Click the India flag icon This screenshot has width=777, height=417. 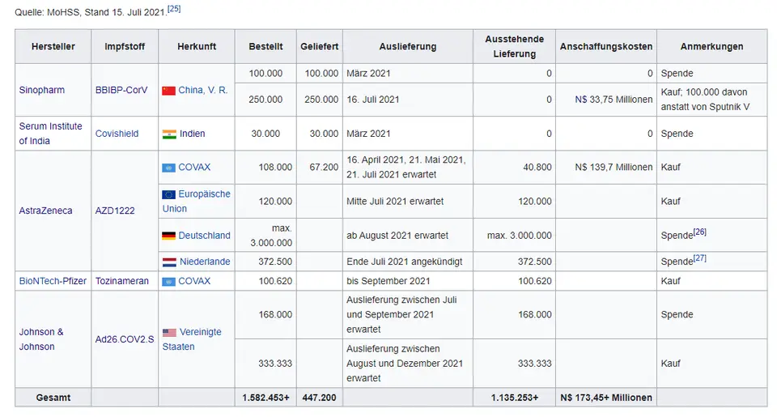[x=169, y=134]
